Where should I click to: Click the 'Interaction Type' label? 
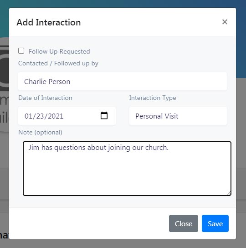pos(153,98)
